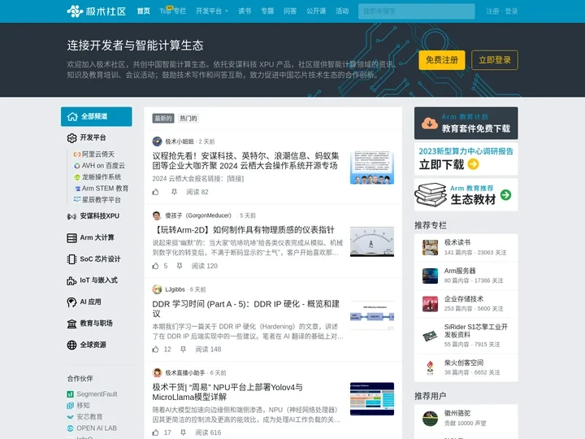This screenshot has height=439, width=585.
Task: Open the 云栖大会 article thumbnail
Action: [x=372, y=167]
